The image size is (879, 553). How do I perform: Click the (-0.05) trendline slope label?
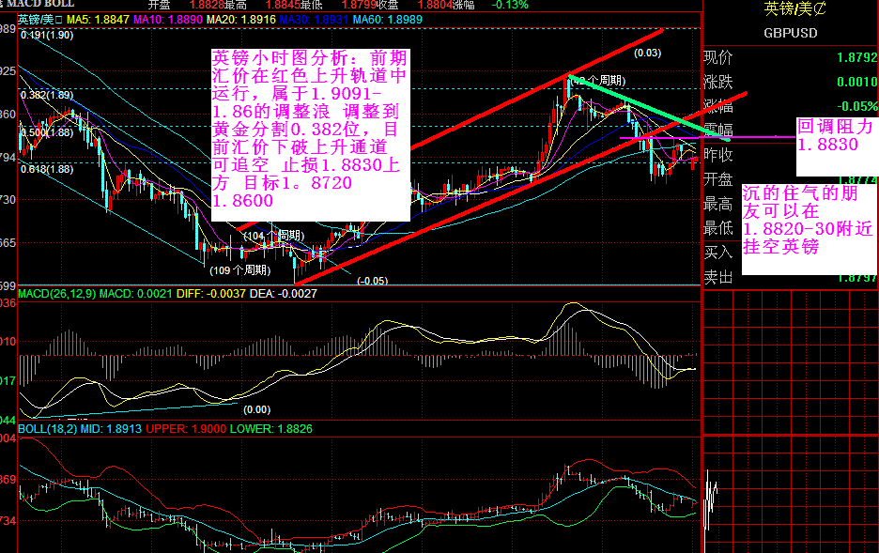coord(372,281)
